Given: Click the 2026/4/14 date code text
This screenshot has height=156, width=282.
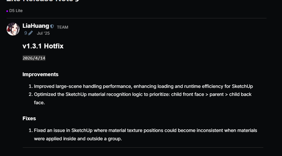Looking at the screenshot, I should (x=34, y=58).
